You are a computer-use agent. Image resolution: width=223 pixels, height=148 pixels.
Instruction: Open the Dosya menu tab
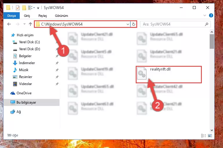[12, 16]
